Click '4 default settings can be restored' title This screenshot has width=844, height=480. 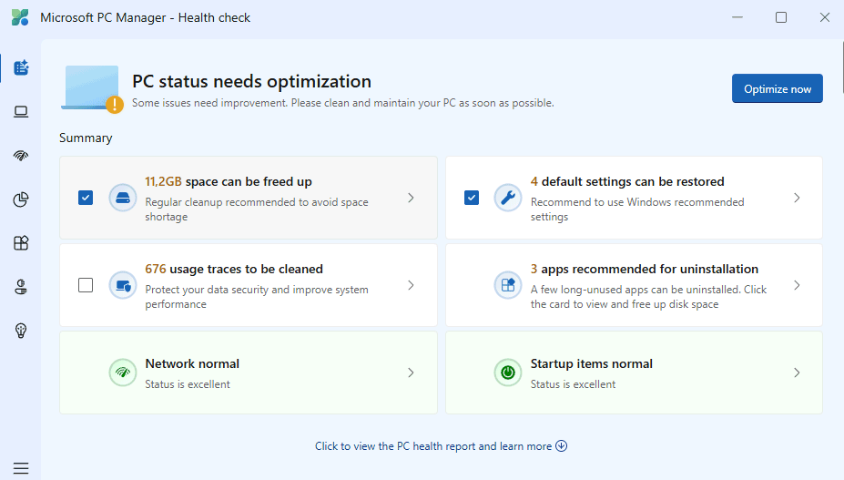[x=627, y=181]
